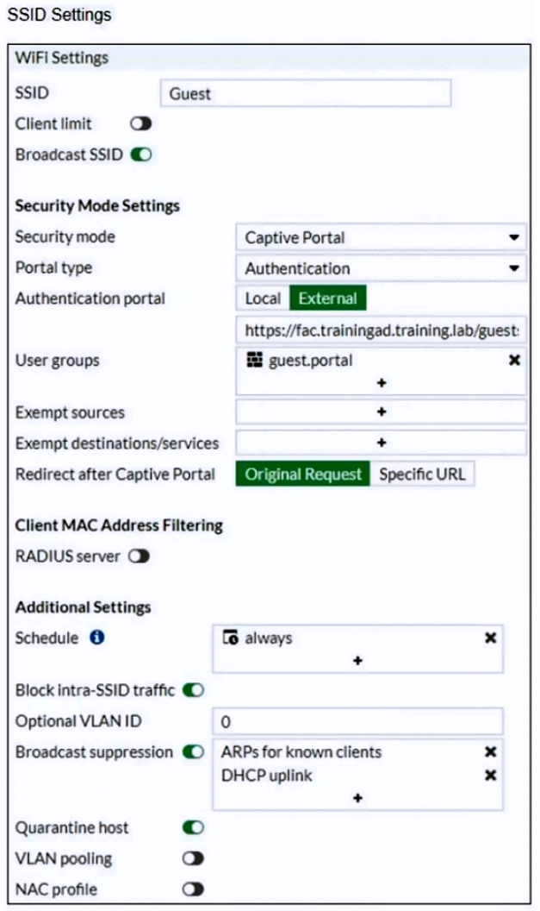
Task: Choose Specific URL redirect option
Action: pos(422,474)
